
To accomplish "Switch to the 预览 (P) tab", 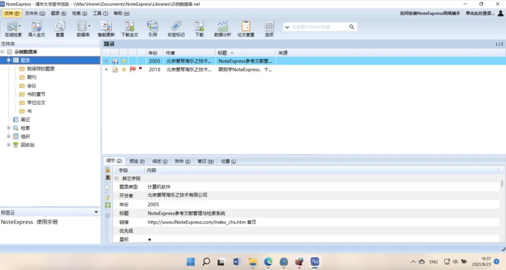I will 137,161.
